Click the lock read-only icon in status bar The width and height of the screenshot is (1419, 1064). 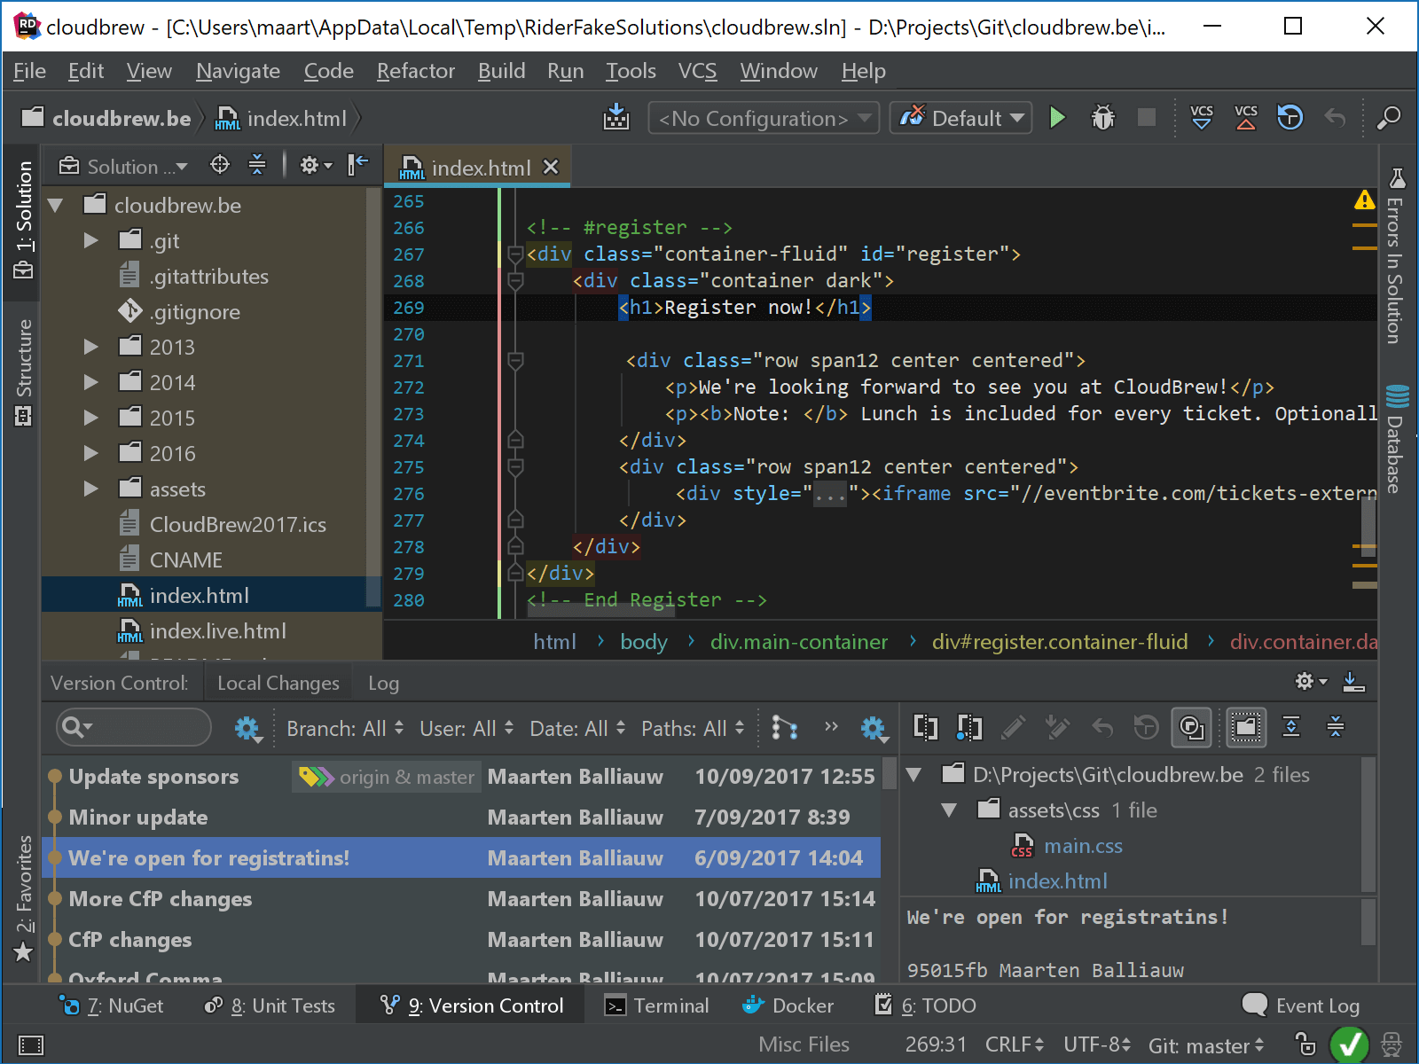point(1305,1044)
